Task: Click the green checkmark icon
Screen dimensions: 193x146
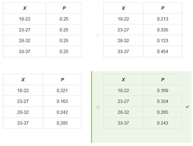Action: (x=187, y=107)
